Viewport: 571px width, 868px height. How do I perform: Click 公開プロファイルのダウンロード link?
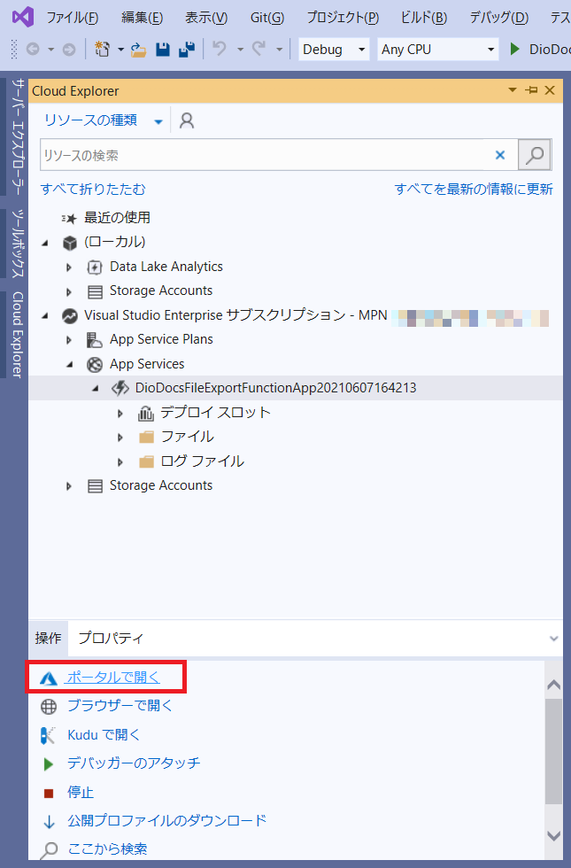(167, 820)
